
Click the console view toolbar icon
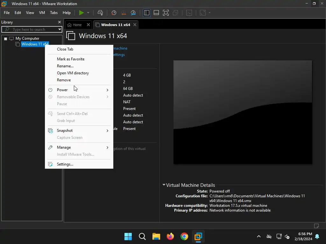point(189,13)
